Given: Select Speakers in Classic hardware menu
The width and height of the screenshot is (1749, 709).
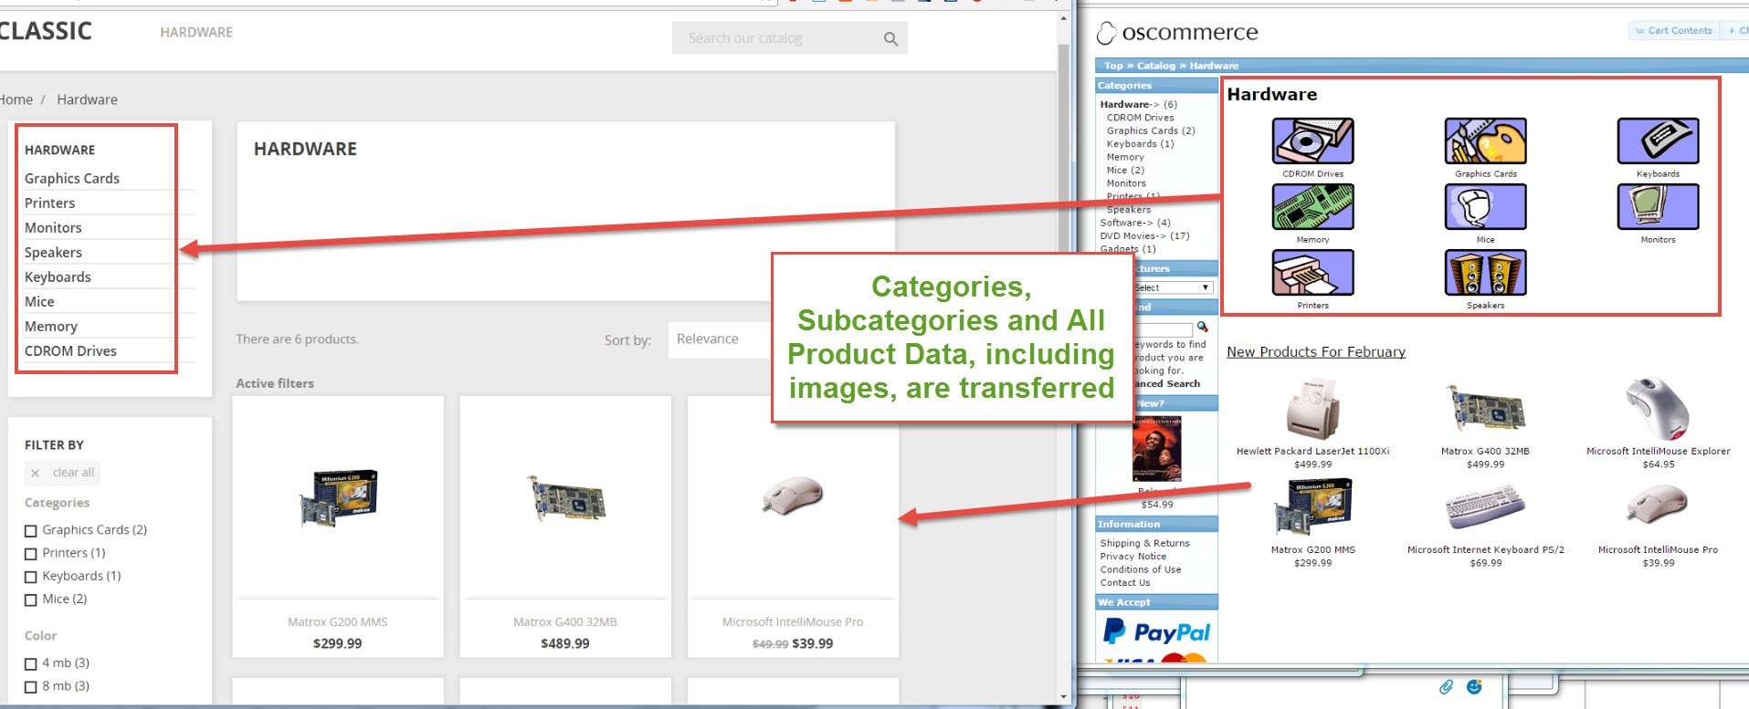Looking at the screenshot, I should pos(53,252).
